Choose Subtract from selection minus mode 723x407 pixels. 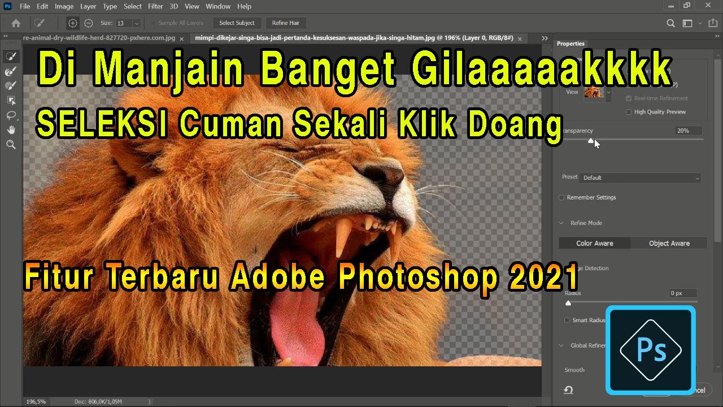(x=88, y=23)
